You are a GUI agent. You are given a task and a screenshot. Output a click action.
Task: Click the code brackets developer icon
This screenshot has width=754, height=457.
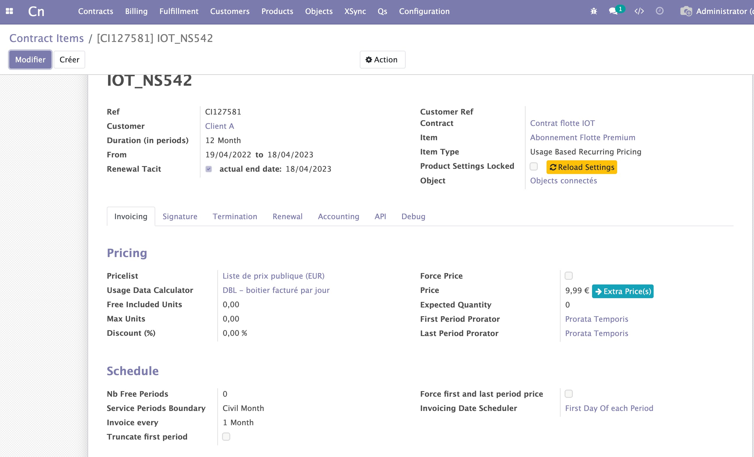click(639, 11)
